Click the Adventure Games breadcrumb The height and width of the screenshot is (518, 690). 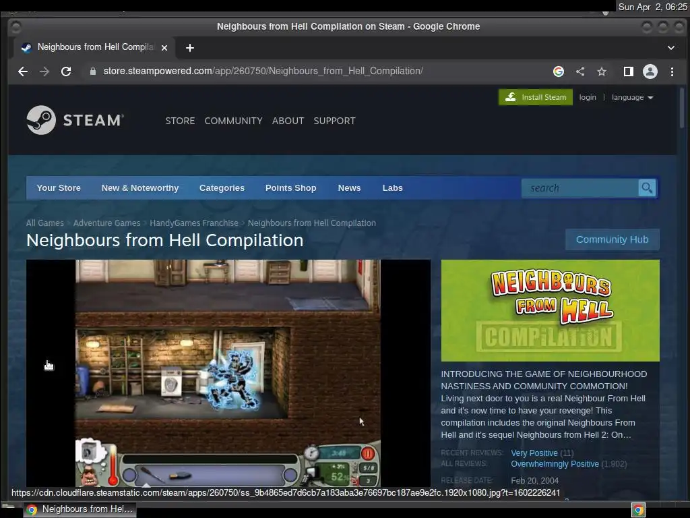(x=106, y=223)
